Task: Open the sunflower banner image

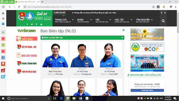Action: 147,35
